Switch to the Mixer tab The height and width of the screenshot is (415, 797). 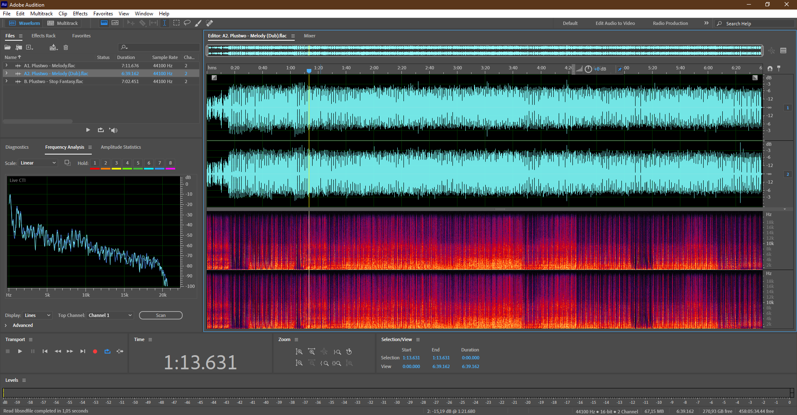310,36
